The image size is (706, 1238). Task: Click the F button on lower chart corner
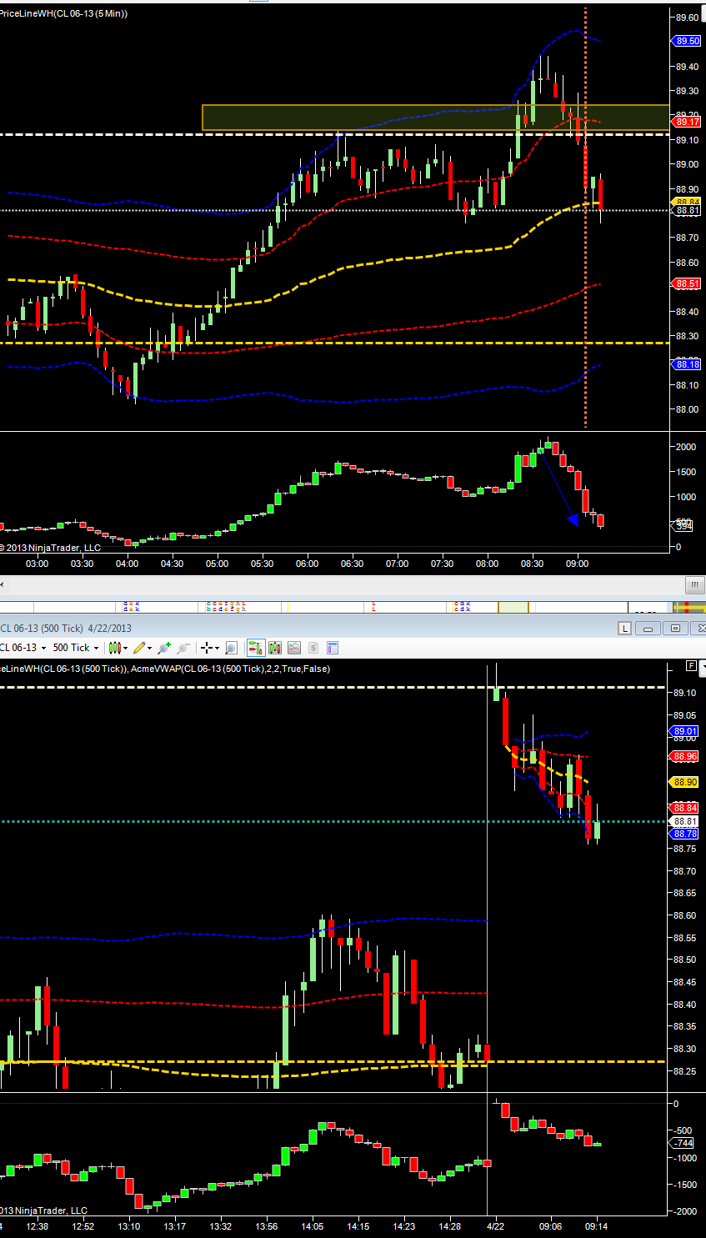[x=691, y=665]
